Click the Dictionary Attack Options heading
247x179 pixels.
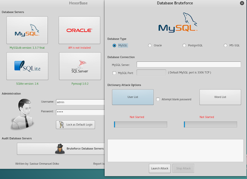tap(124, 85)
